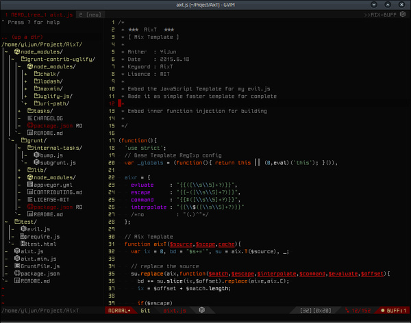411x323 pixels.
Task: Expand the maxmin/ folder
Action: [x=26, y=88]
